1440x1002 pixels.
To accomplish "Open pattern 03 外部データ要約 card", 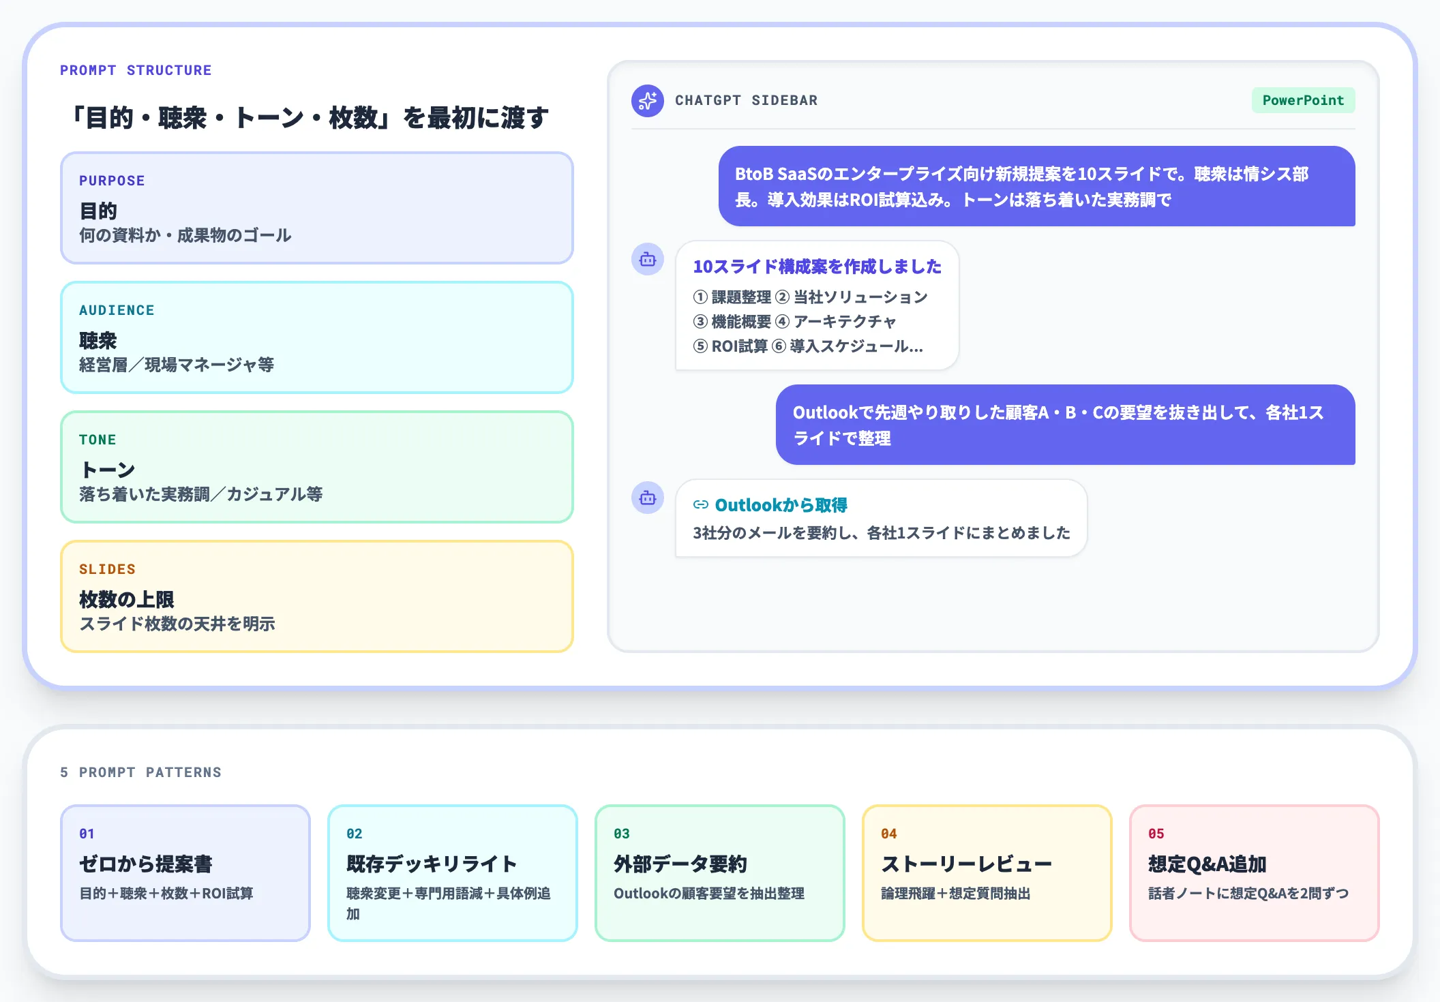I will pyautogui.click(x=720, y=873).
